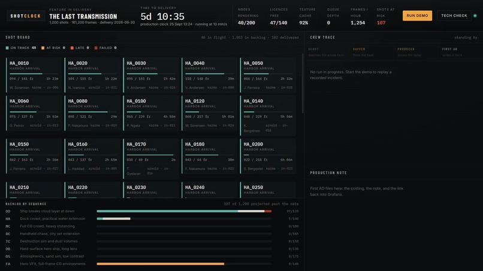Click the orange FA sequence progress bar
Viewport: 483px width, 271px height.
161,264
